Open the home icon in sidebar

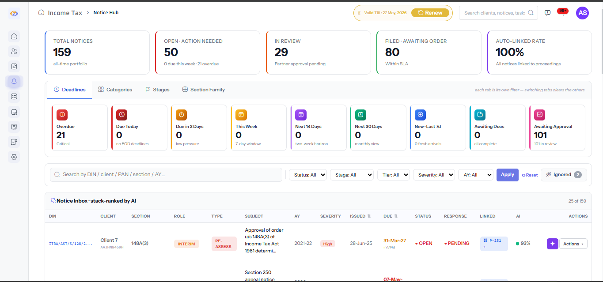14,37
